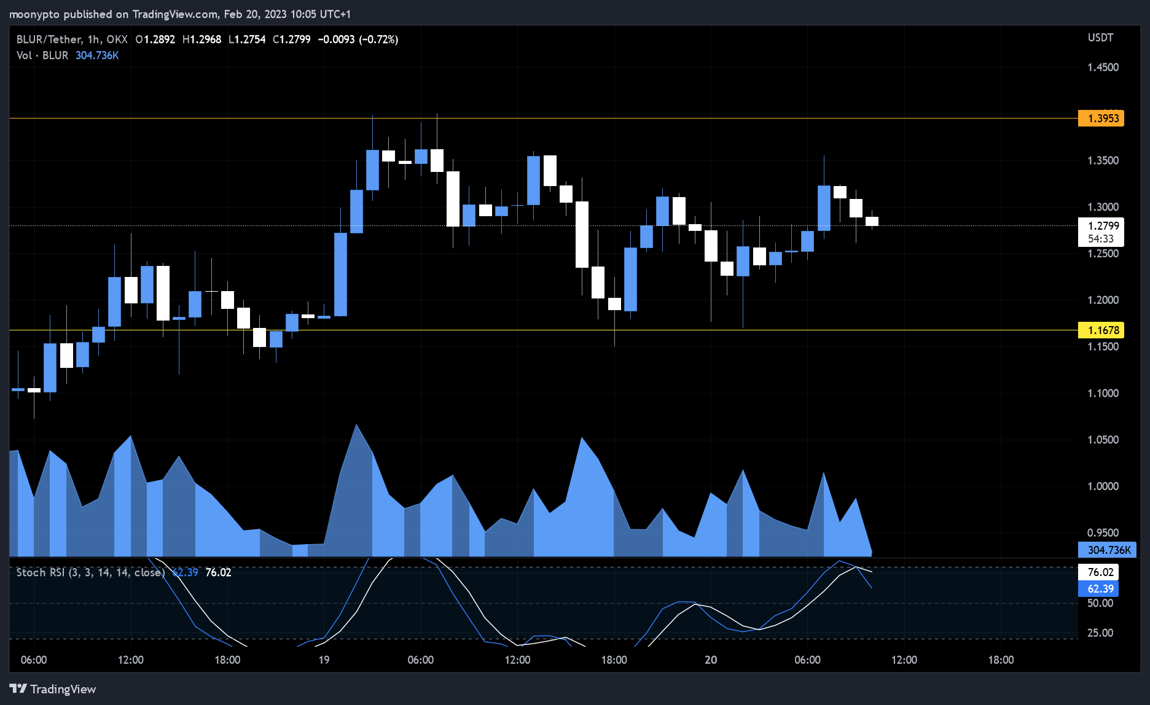Image resolution: width=1150 pixels, height=705 pixels.
Task: Click the 1.3000 price axis label
Action: [1103, 208]
